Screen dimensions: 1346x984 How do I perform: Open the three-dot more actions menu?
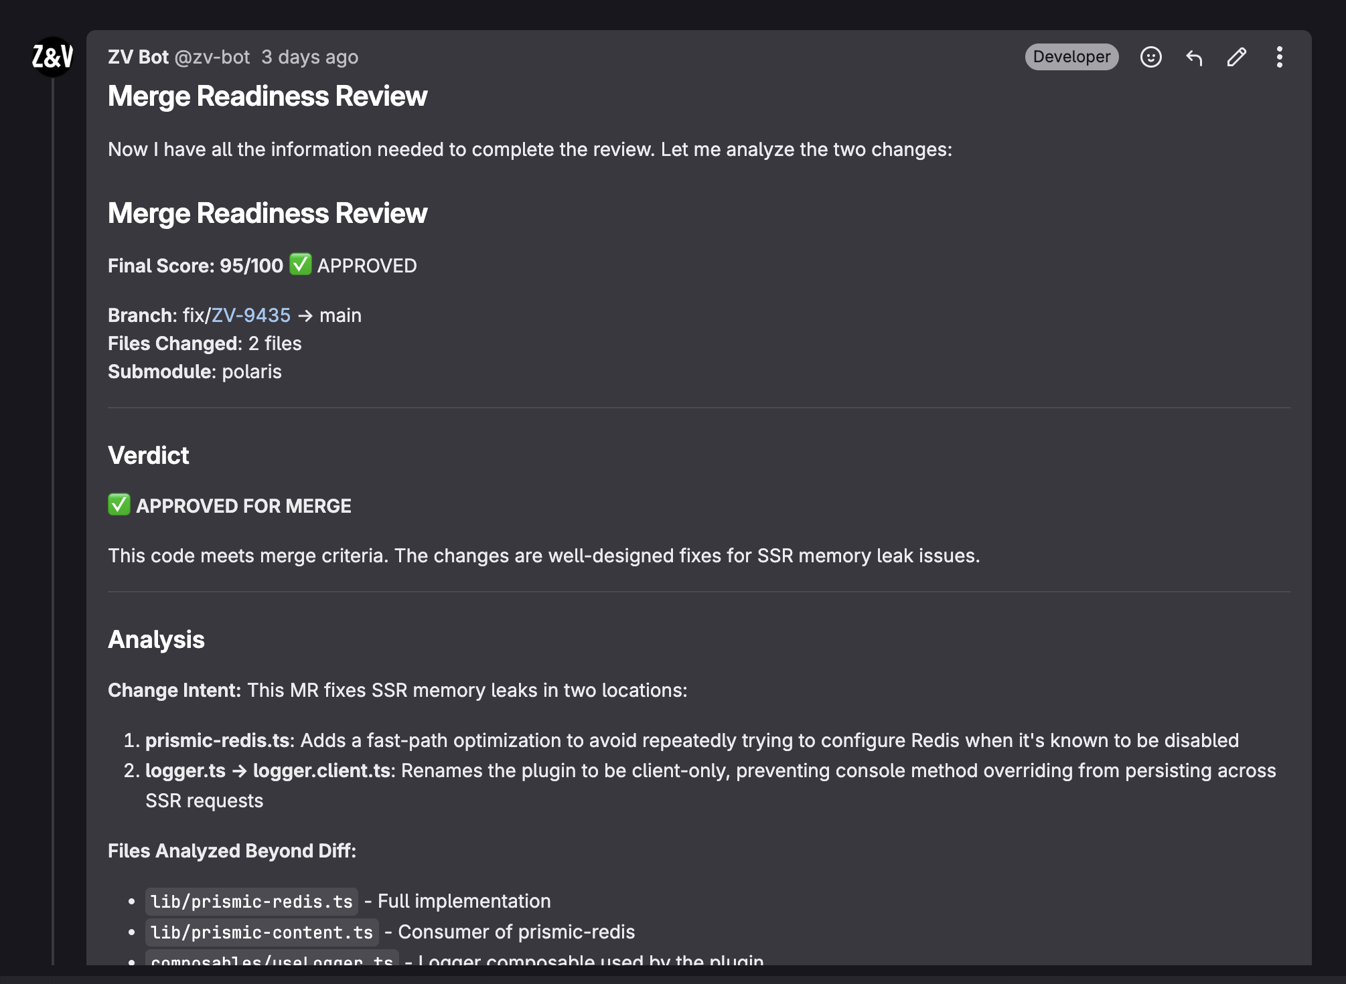[x=1279, y=57]
